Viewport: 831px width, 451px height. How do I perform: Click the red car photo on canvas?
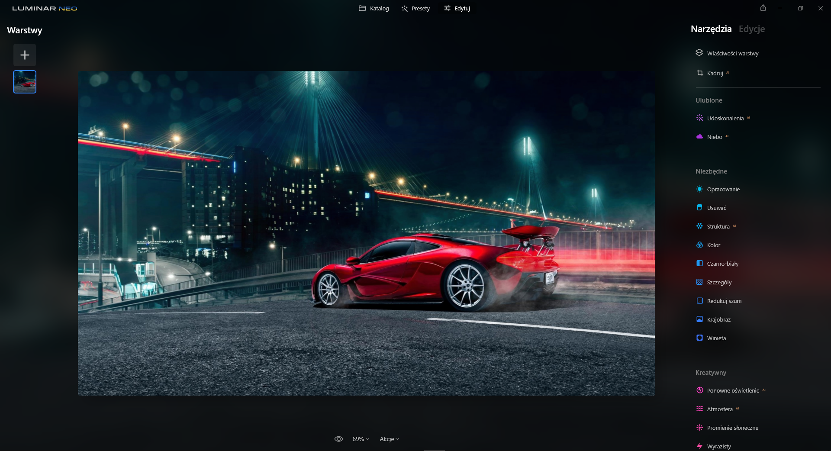tap(366, 233)
